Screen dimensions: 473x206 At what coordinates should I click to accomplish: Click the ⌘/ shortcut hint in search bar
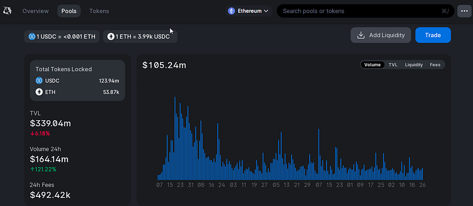tap(445, 11)
